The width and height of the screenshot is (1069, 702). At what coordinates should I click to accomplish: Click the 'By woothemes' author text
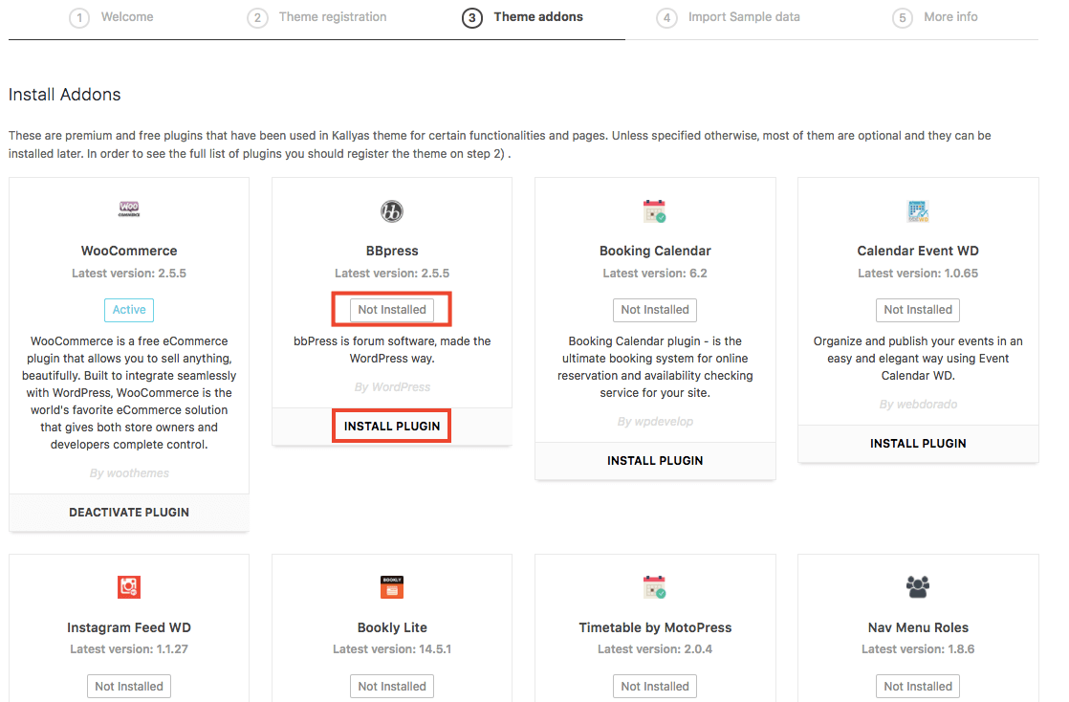tap(129, 473)
